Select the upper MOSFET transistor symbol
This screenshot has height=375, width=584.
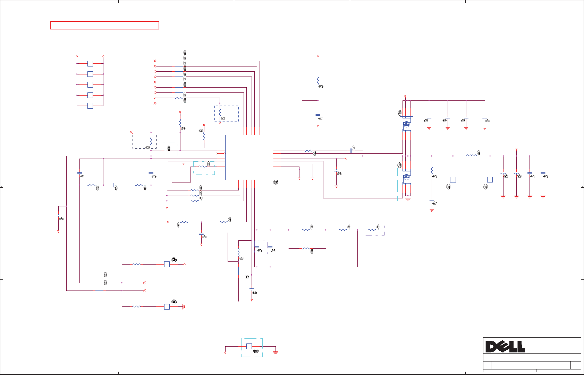406,124
